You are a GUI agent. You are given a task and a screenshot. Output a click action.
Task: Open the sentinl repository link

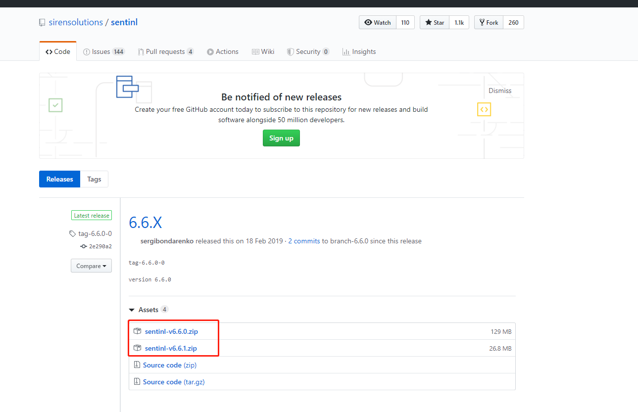(124, 22)
